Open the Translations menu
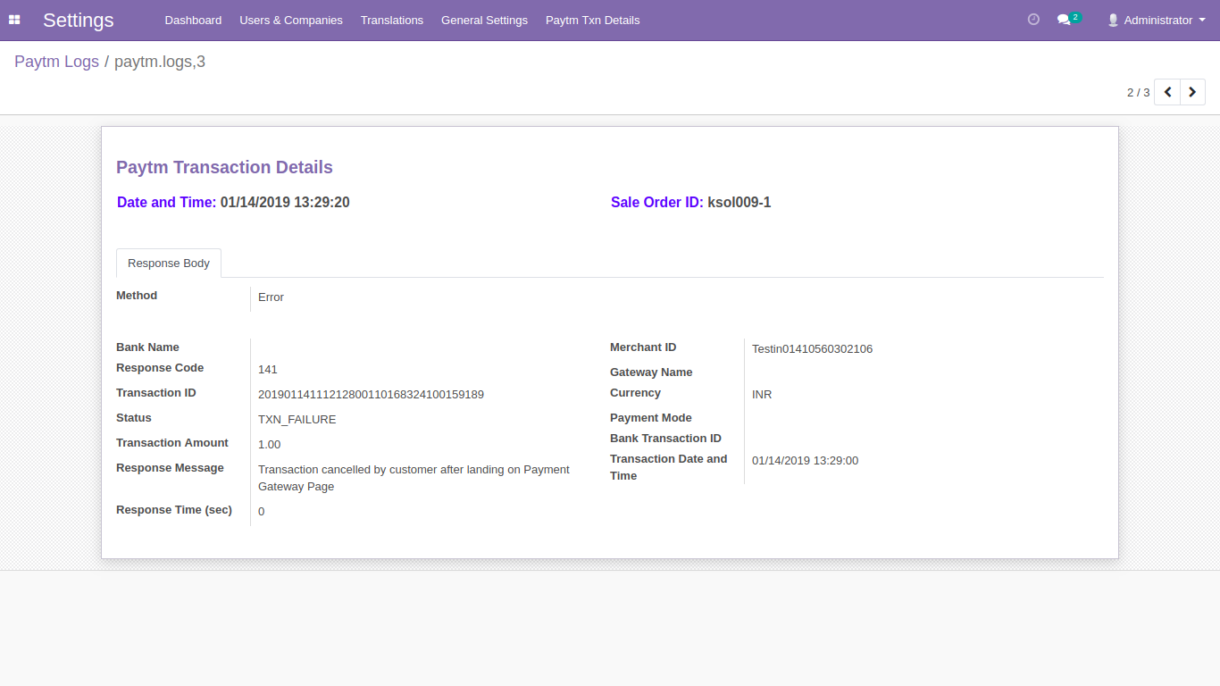Image resolution: width=1220 pixels, height=686 pixels. 392,20
